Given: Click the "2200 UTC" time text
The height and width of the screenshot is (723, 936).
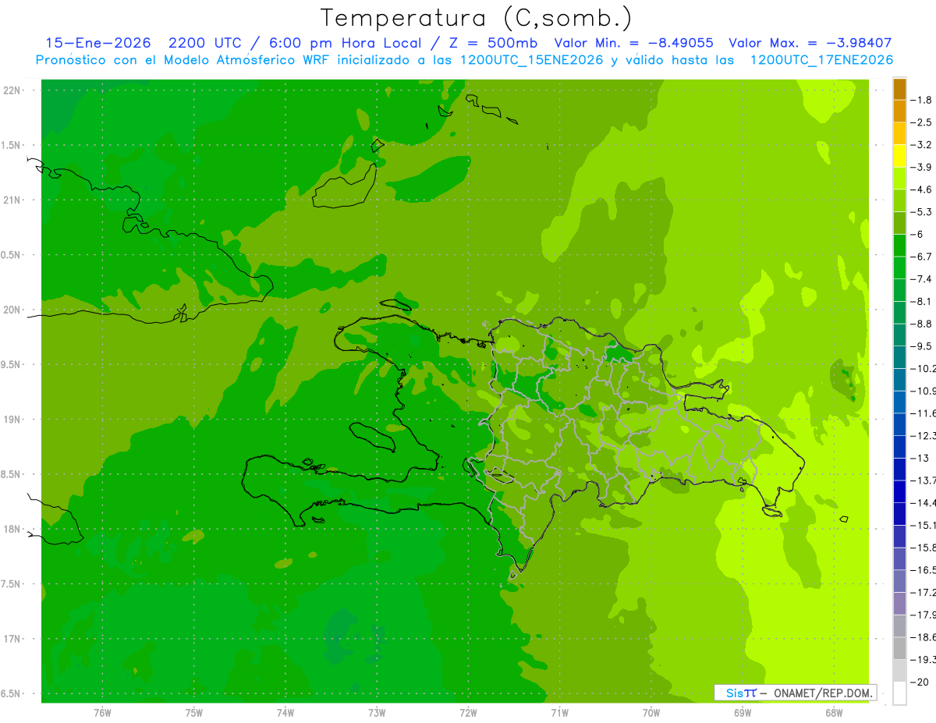Looking at the screenshot, I should [x=205, y=44].
